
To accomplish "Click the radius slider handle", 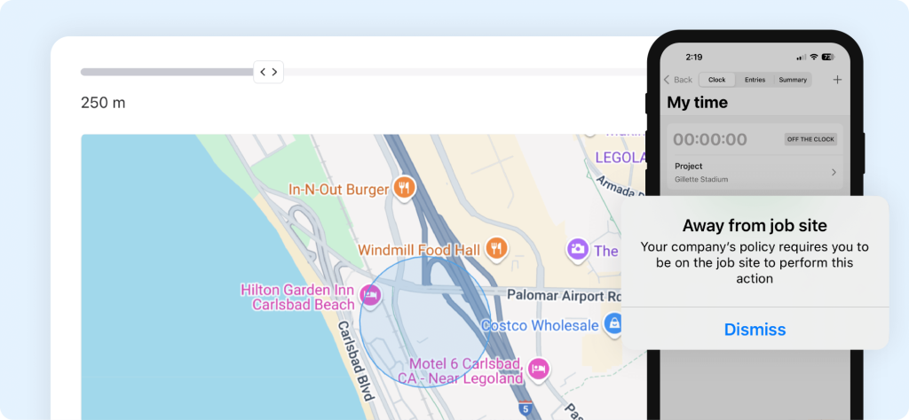I will pyautogui.click(x=268, y=72).
